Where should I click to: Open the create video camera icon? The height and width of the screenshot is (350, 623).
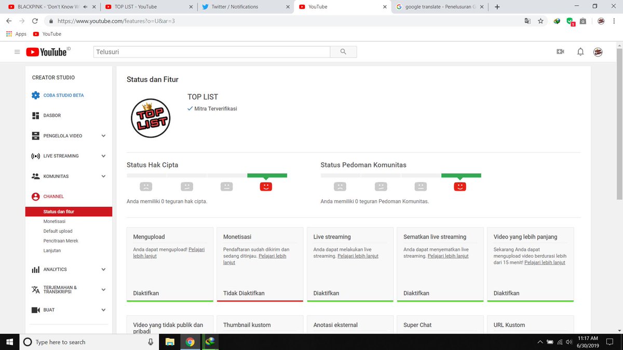560,52
